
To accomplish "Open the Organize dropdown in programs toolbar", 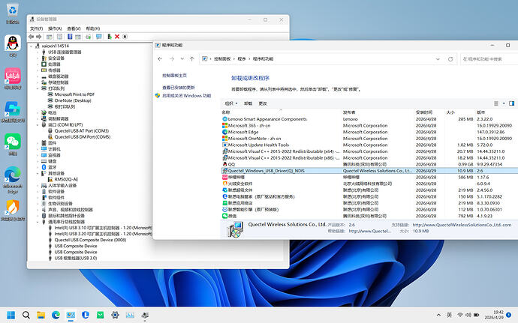I will pyautogui.click(x=231, y=103).
